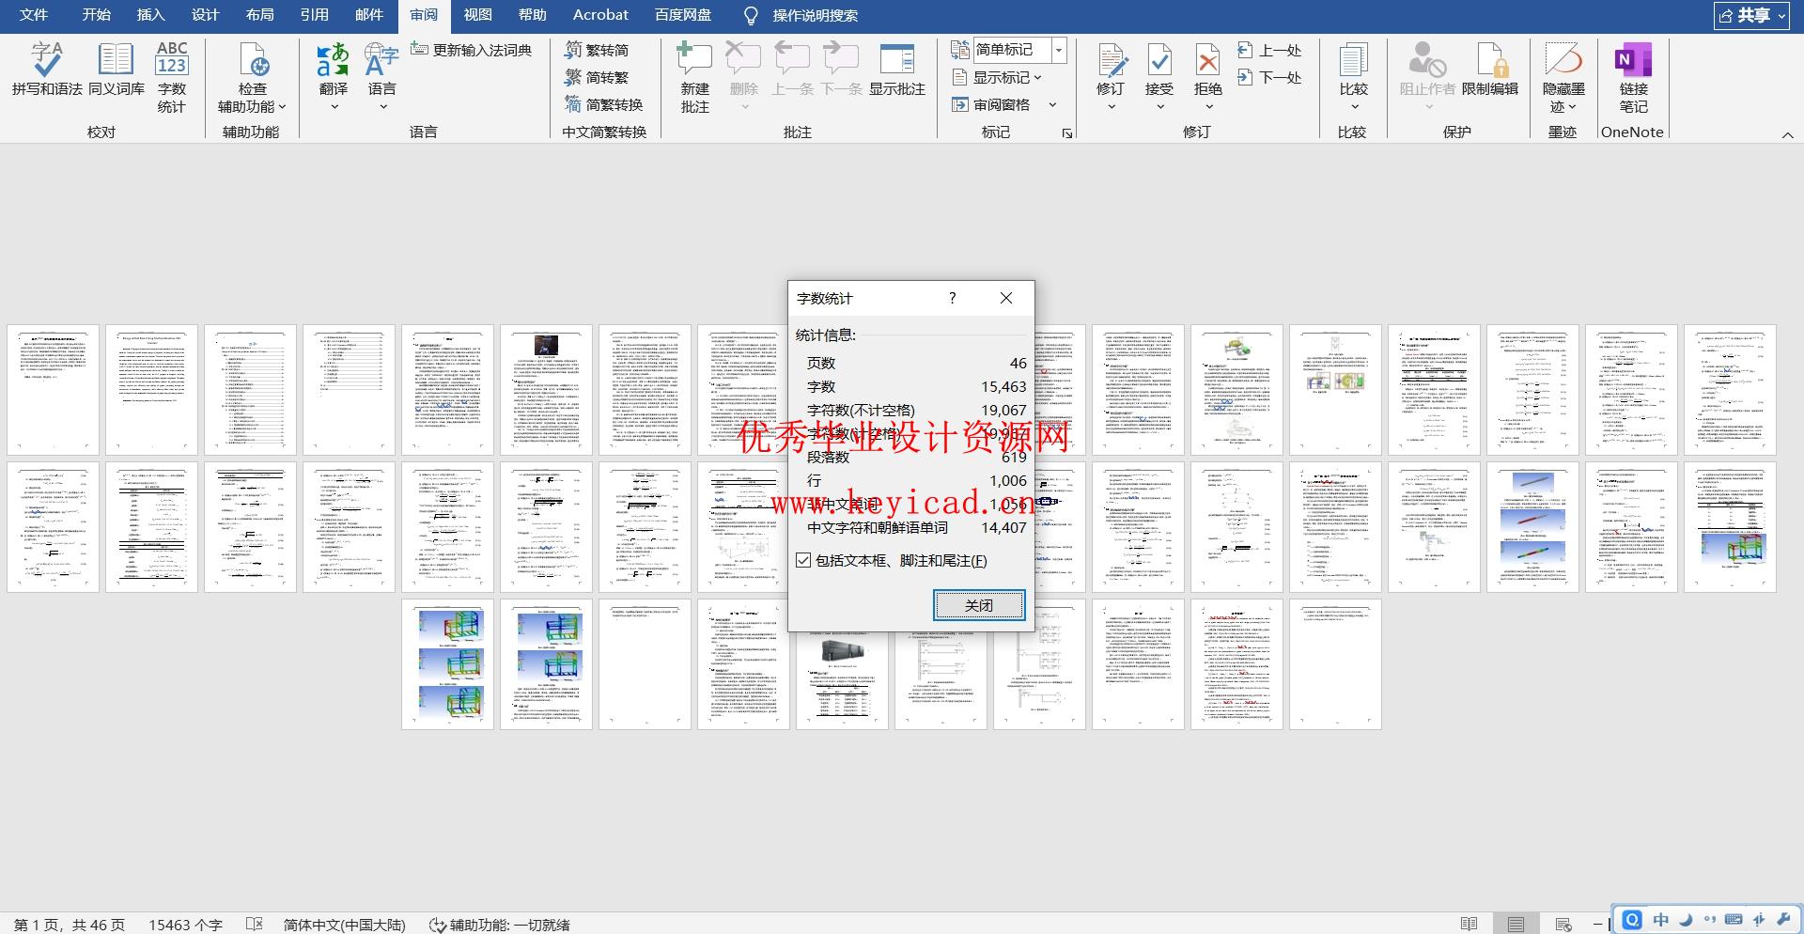This screenshot has height=934, width=1804.
Task: Open the 文件 menu
Action: [34, 15]
